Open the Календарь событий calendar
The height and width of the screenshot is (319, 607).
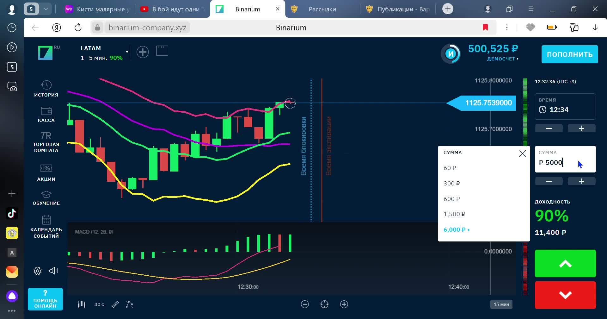pyautogui.click(x=46, y=226)
